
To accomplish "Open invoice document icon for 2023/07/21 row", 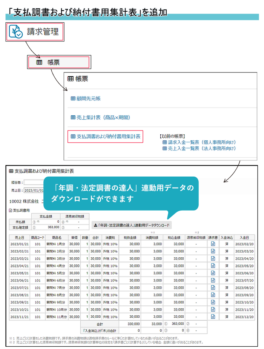I will [213, 288].
